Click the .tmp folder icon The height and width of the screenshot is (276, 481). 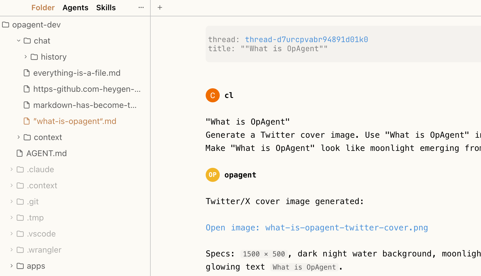tap(20, 218)
